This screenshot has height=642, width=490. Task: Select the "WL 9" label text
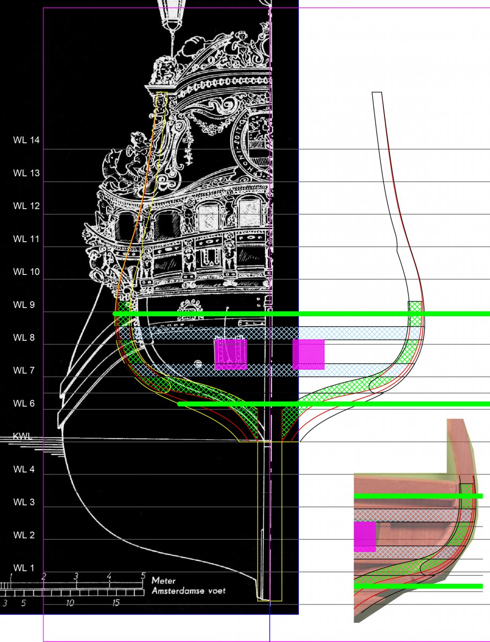point(24,305)
